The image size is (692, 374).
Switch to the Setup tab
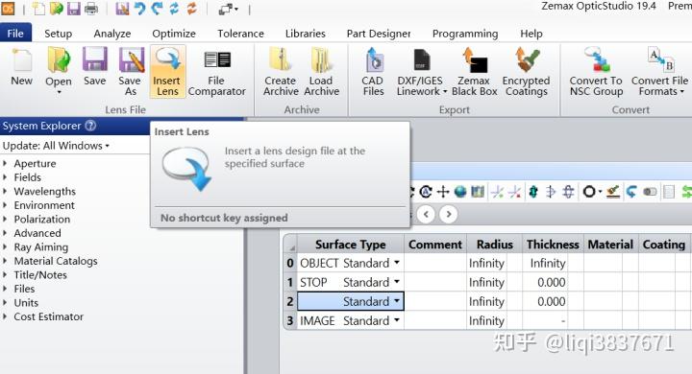pyautogui.click(x=59, y=34)
